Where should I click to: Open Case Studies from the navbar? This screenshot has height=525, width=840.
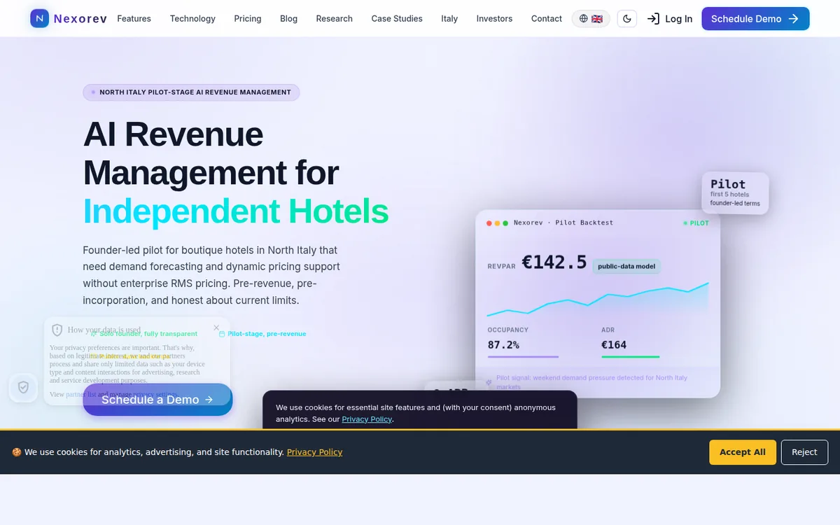tap(397, 19)
